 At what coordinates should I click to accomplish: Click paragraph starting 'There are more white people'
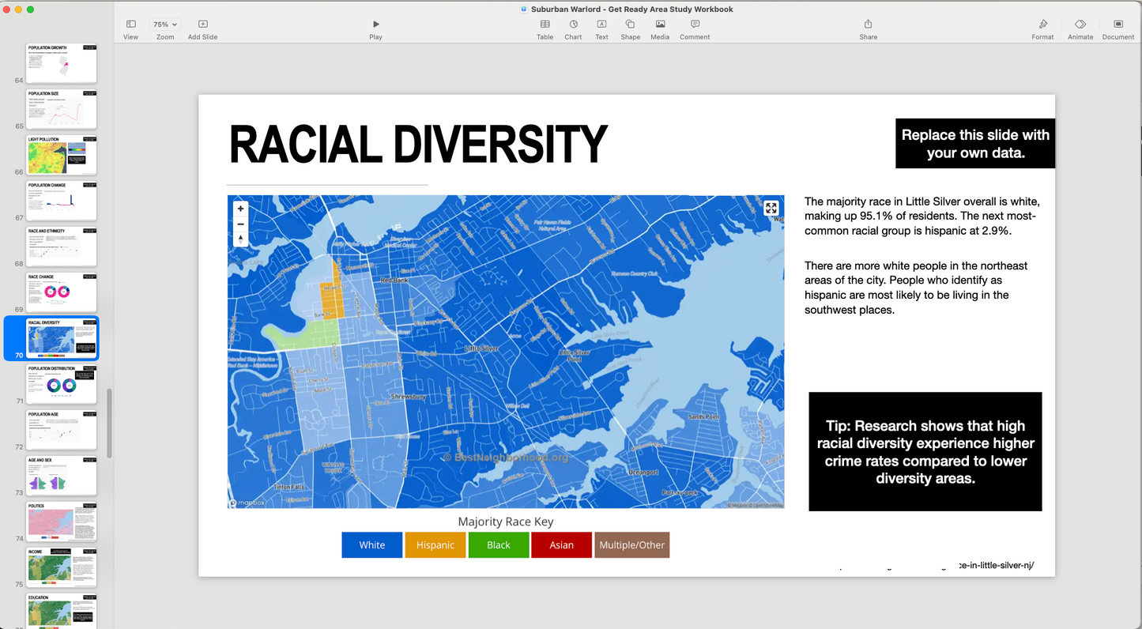(917, 288)
